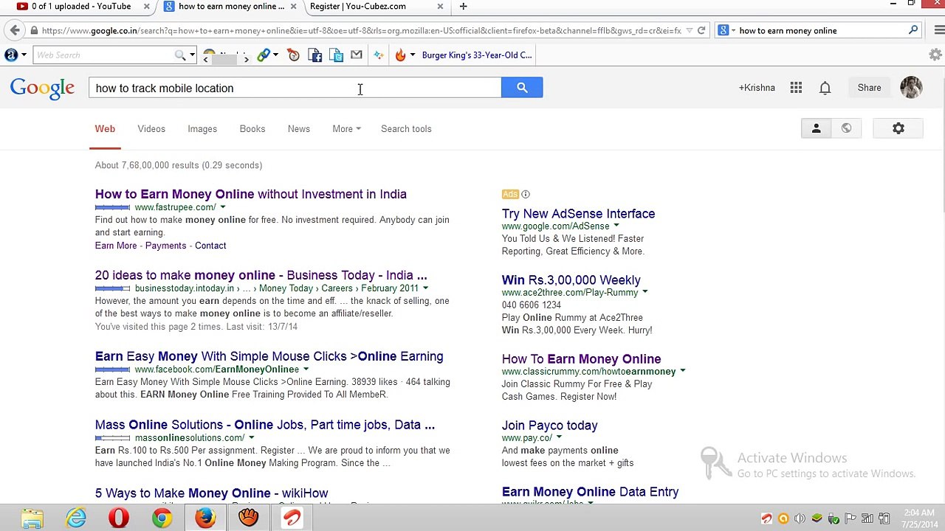This screenshot has width=945, height=531.
Task: Open the Firefox hamburger menu
Action: click(939, 30)
